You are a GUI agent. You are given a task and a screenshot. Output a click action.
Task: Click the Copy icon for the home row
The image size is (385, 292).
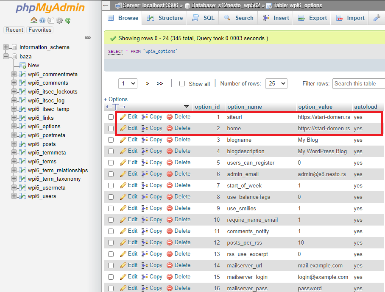click(x=145, y=128)
